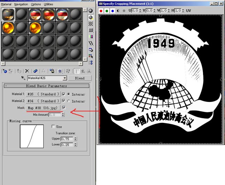This screenshot has height=185, width=225.
Task: Open Material Effects Channel 0 icon
Action: pyautogui.click(x=60, y=71)
